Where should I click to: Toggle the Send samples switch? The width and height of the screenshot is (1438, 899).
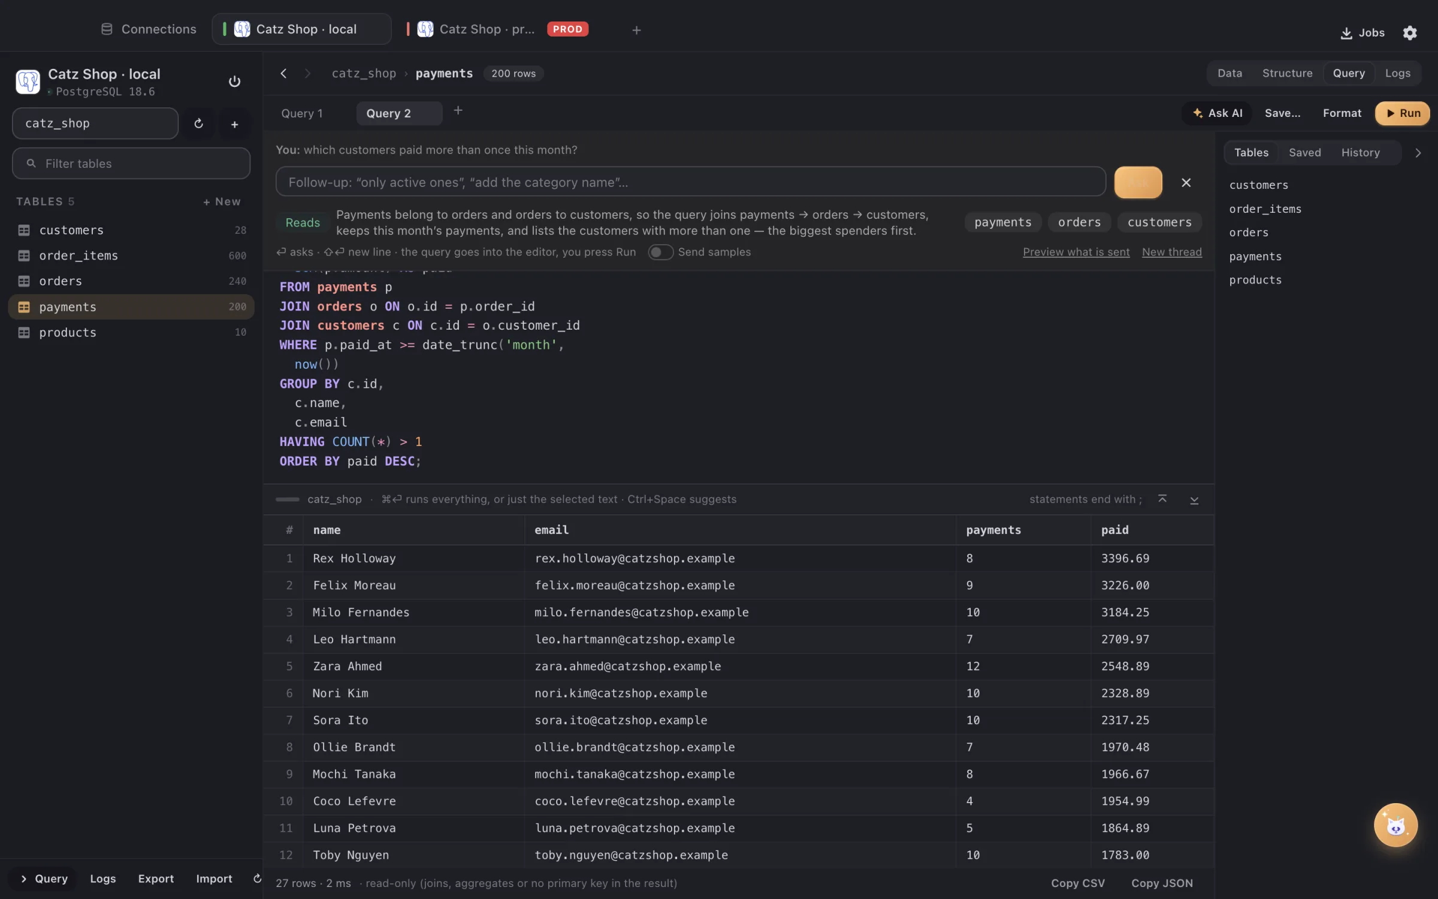tap(660, 252)
